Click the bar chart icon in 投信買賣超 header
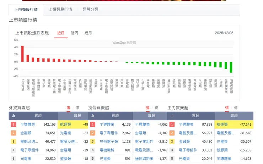 coord(93,116)
